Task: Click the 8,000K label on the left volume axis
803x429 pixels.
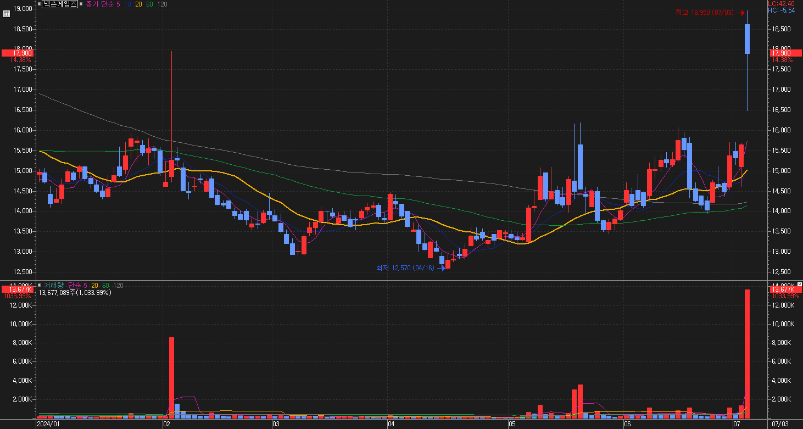Action: pyautogui.click(x=23, y=343)
